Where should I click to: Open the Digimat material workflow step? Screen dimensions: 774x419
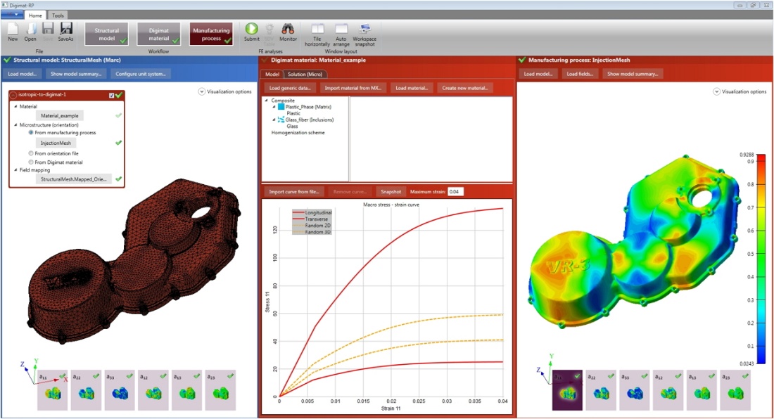pyautogui.click(x=158, y=32)
